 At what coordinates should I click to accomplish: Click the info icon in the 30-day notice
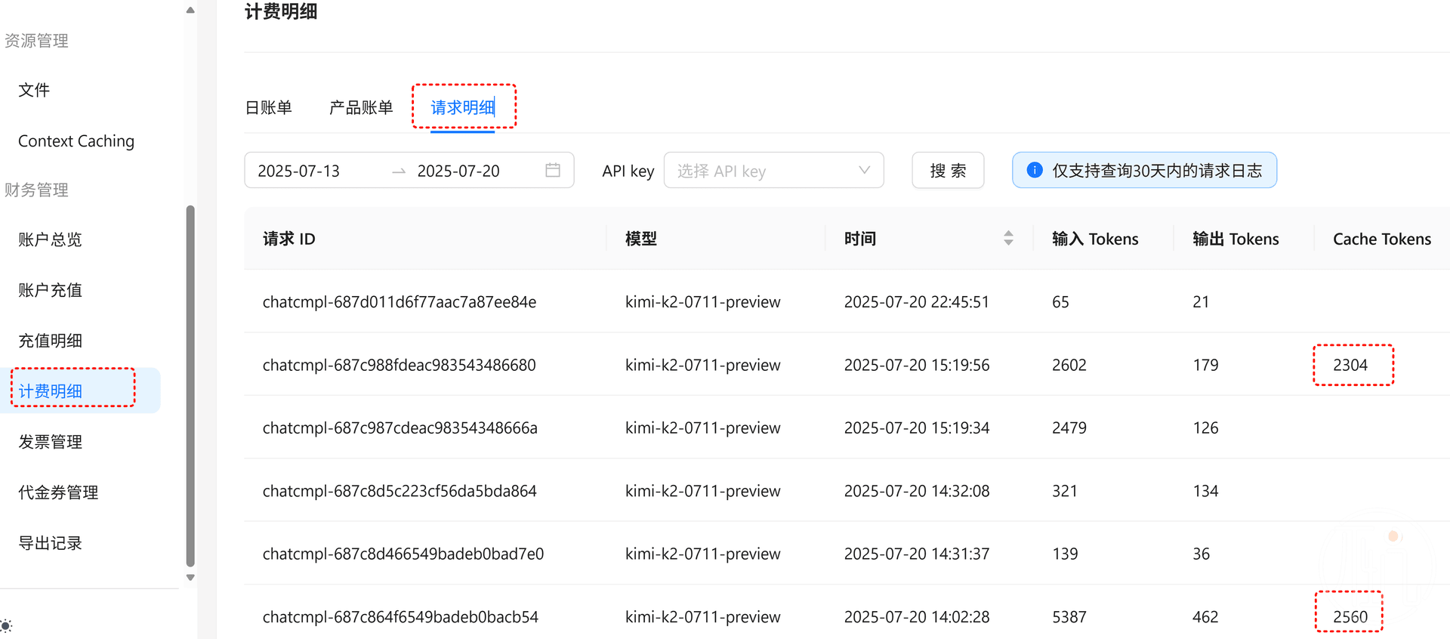1035,170
